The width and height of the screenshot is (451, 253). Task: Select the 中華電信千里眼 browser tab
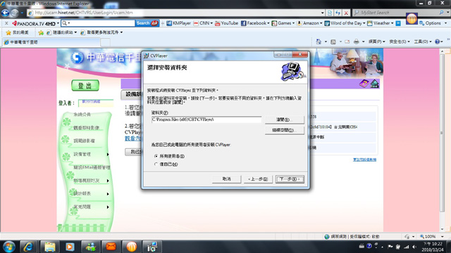click(x=51, y=42)
